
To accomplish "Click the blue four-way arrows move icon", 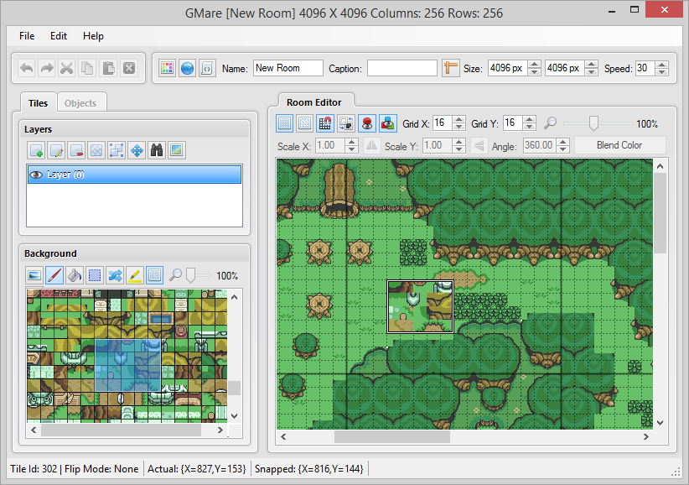I will pyautogui.click(x=137, y=150).
